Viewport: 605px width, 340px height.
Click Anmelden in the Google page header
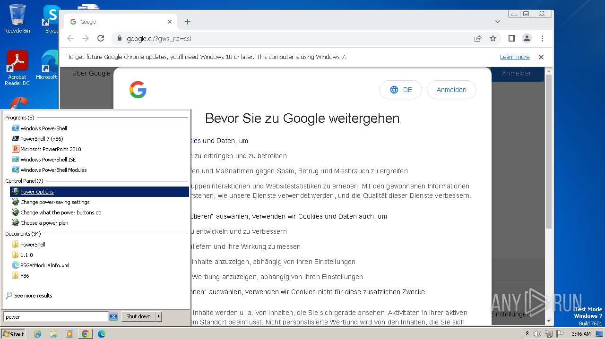coord(517,73)
